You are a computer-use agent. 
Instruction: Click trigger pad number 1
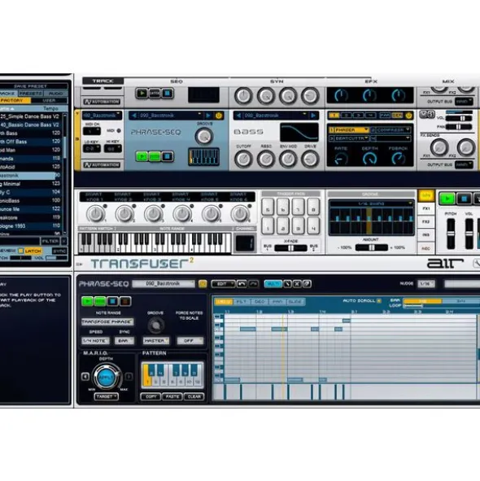[268, 225]
